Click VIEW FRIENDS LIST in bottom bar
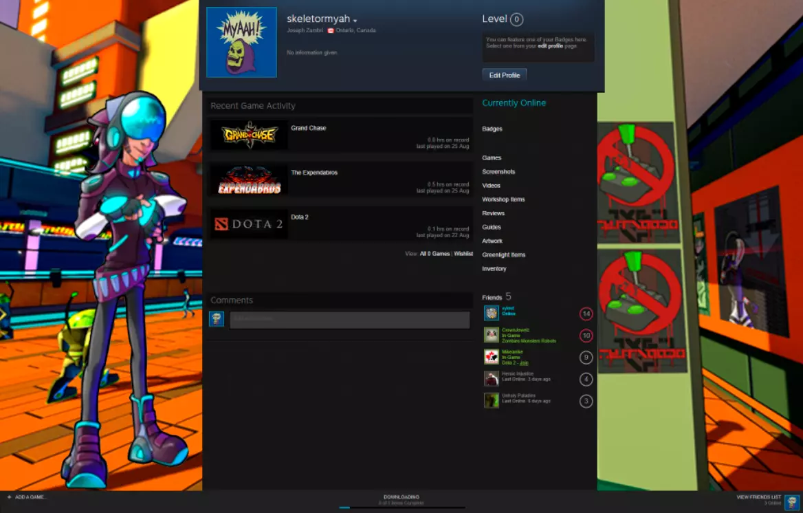The height and width of the screenshot is (513, 803). [x=759, y=497]
